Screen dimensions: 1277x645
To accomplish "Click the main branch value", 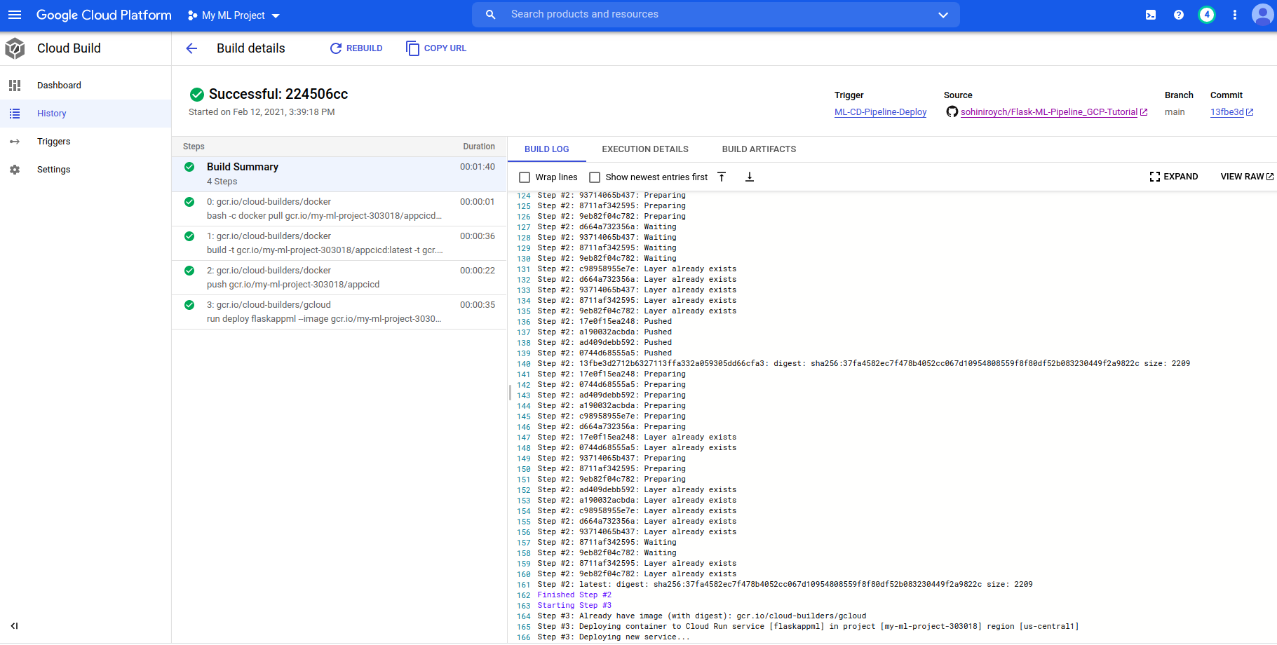I will click(1175, 112).
